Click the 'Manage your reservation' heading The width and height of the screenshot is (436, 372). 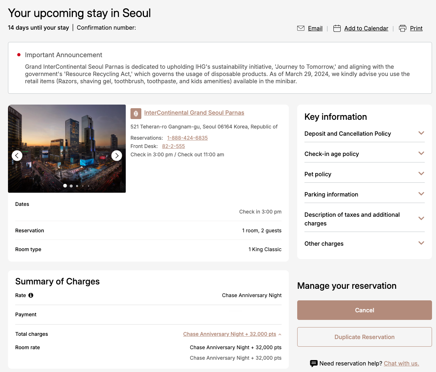coord(347,286)
